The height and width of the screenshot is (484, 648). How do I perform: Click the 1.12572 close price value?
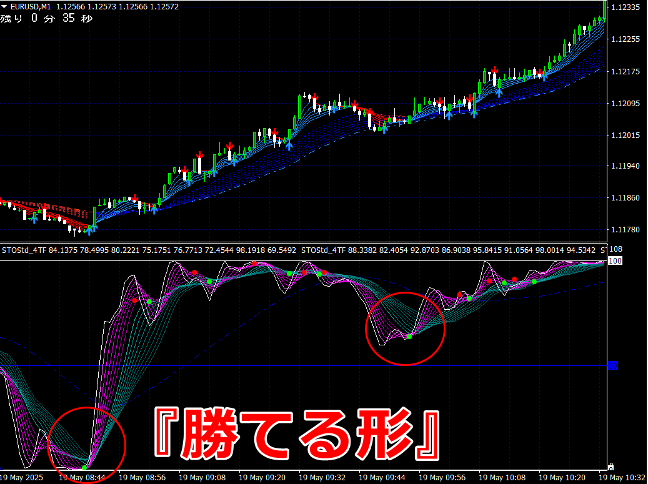coord(164,7)
